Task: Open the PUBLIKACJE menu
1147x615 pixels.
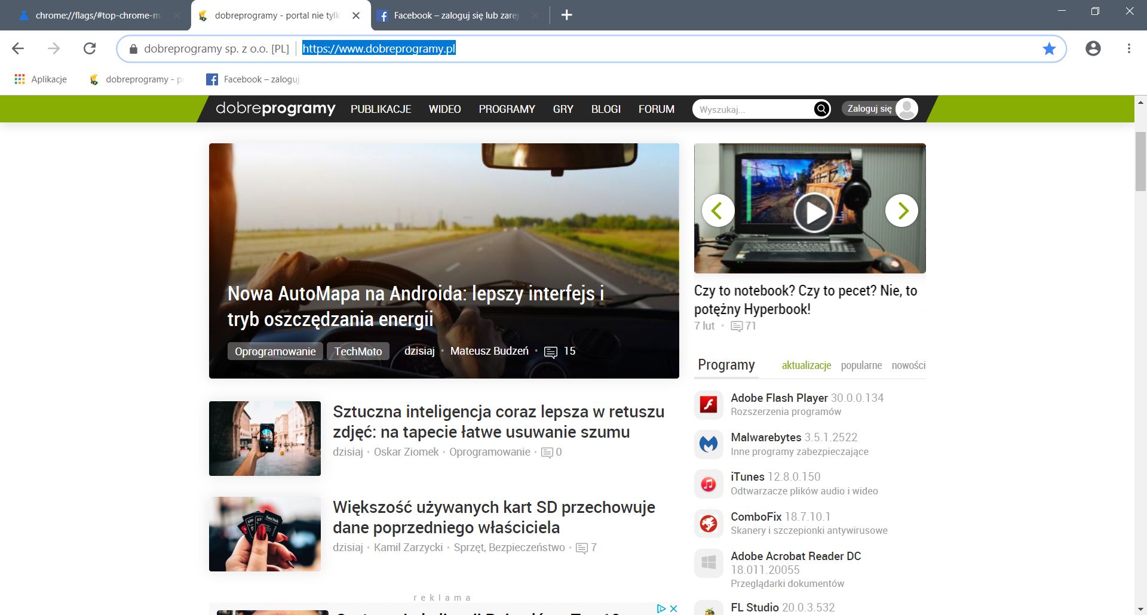Action: tap(381, 109)
